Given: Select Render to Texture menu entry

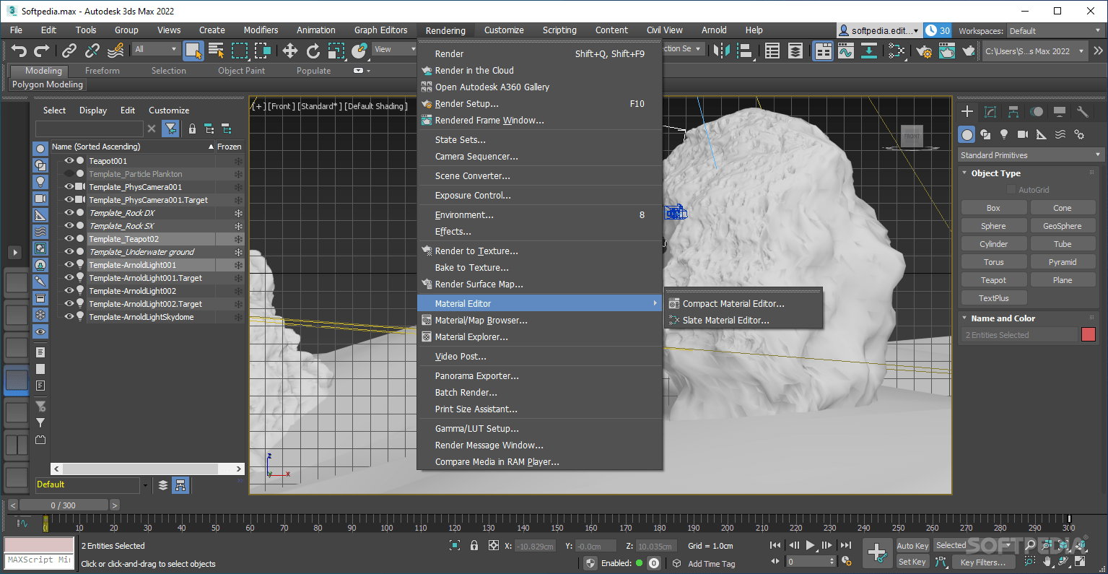Looking at the screenshot, I should click(x=476, y=251).
